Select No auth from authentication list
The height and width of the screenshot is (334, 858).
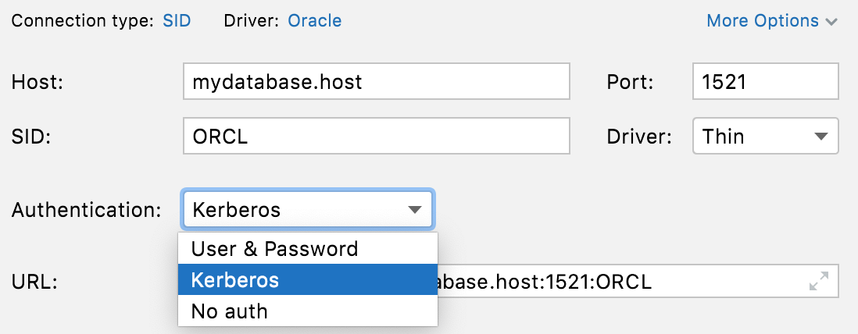pyautogui.click(x=307, y=311)
